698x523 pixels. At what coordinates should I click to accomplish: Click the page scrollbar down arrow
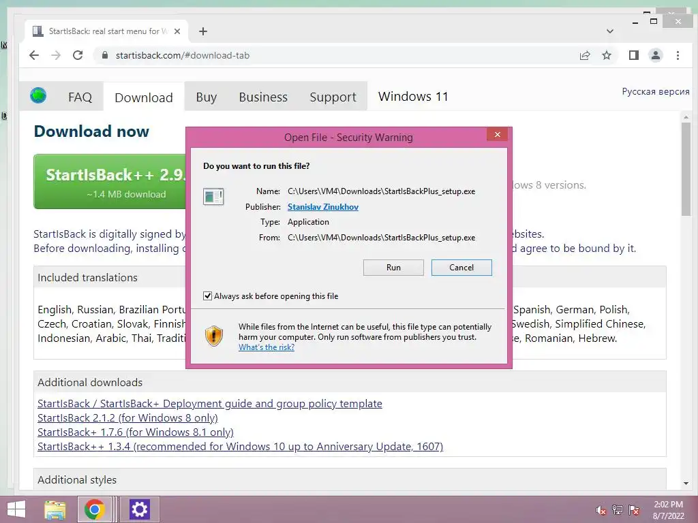click(x=686, y=483)
